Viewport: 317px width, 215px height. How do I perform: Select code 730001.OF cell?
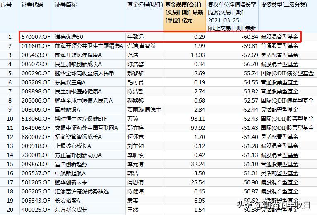[36, 155]
